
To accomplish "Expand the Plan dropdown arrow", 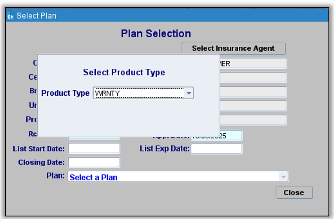I will click(283, 177).
